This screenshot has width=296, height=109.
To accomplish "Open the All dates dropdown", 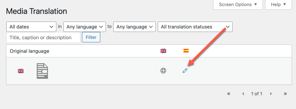I will pos(31,27).
